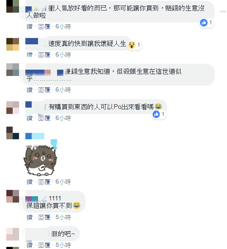Click the gray cat sticker image

[41, 158]
